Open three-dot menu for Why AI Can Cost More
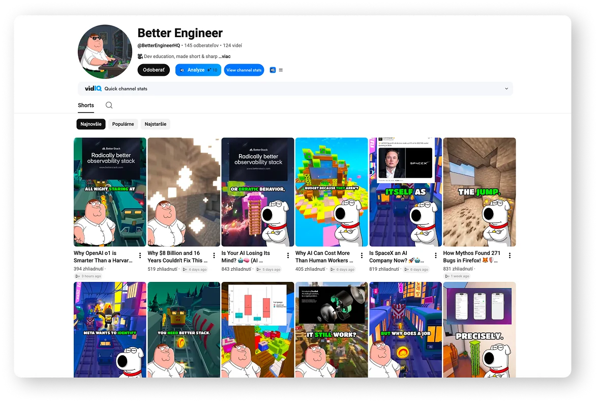The image size is (598, 403). tap(362, 255)
